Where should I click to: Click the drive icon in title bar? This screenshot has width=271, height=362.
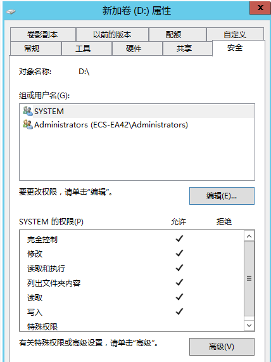click(11, 11)
